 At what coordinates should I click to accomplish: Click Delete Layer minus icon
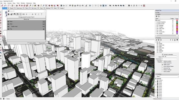tap(159, 16)
